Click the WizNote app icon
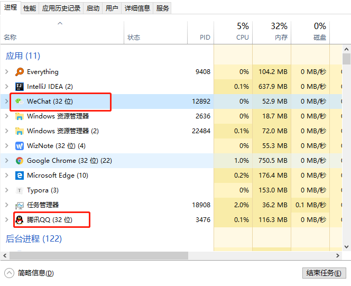Viewport: 351px width, 286px height. pyautogui.click(x=20, y=146)
